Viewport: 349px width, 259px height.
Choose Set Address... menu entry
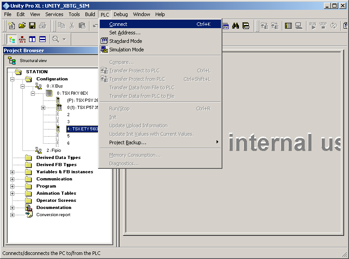[x=160, y=33]
